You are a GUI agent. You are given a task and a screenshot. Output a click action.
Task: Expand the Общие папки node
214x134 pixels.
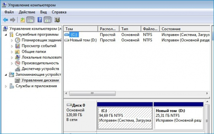click(x=12, y=52)
